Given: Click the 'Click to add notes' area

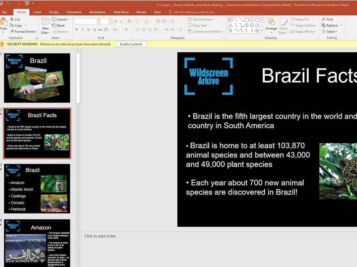Looking at the screenshot, I should (x=100, y=236).
